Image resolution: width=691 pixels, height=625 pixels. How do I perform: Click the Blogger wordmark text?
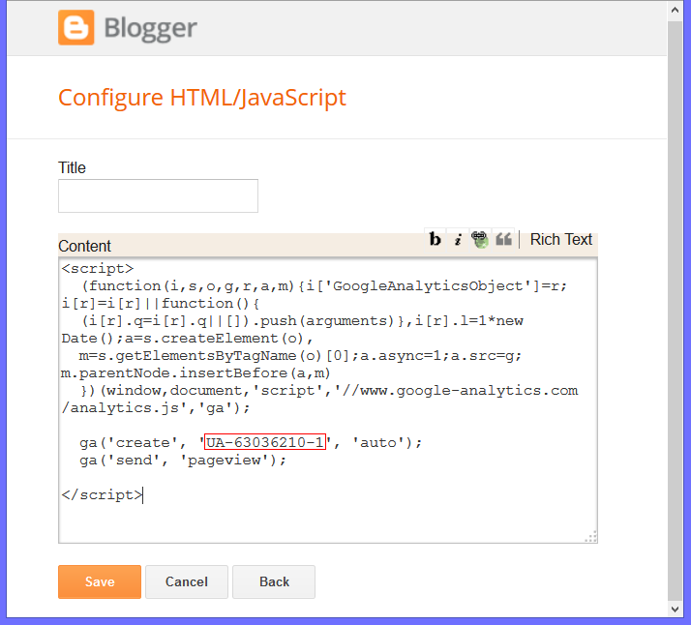pyautogui.click(x=151, y=28)
